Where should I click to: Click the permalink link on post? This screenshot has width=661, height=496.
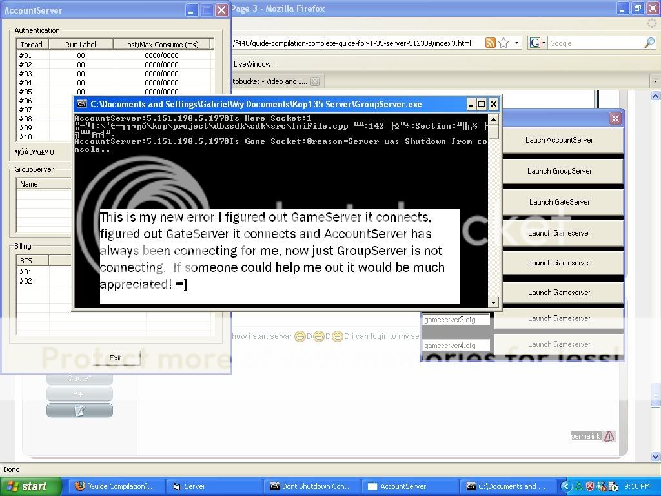[x=585, y=437]
